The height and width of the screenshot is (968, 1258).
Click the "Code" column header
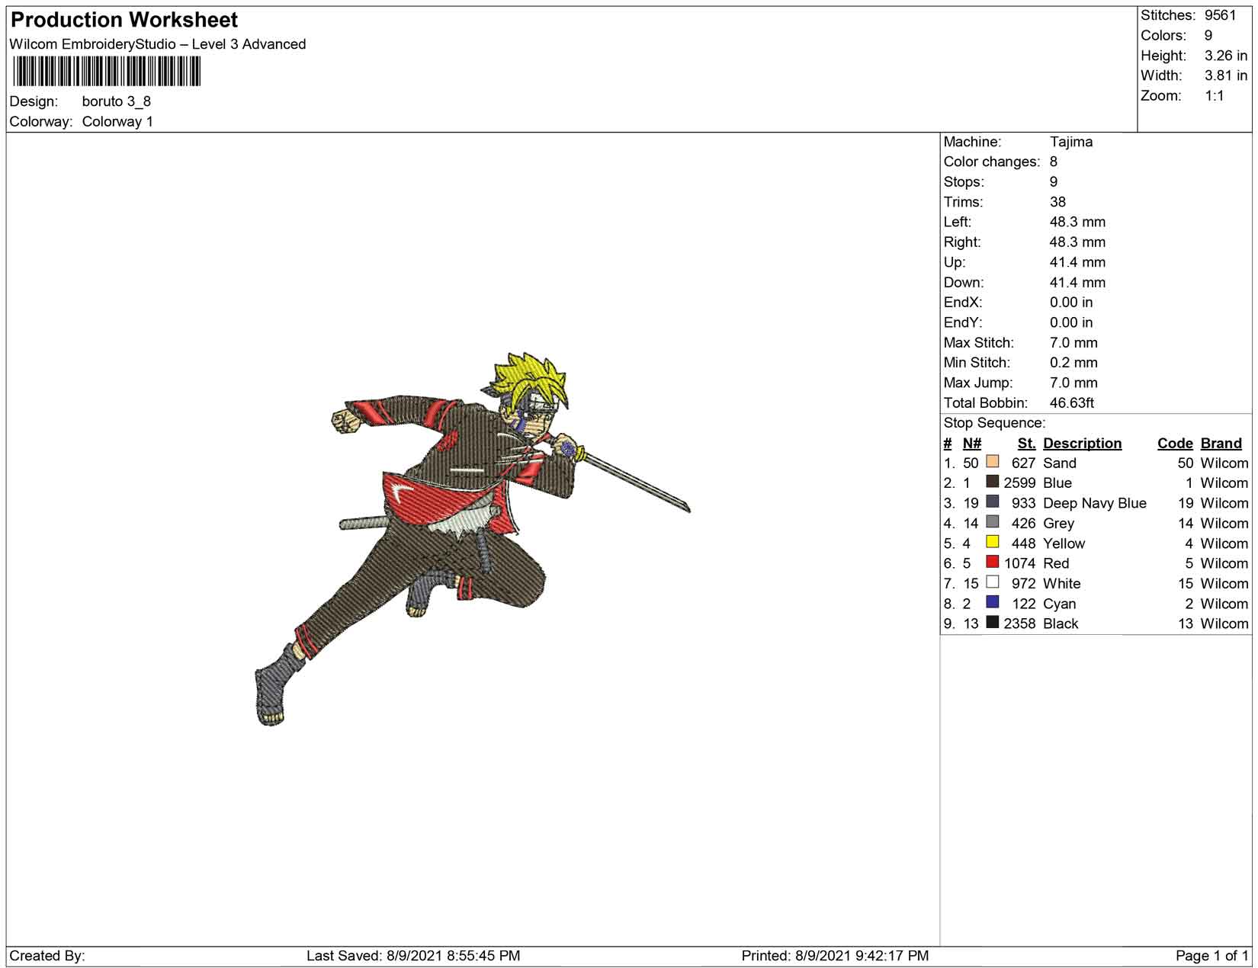(1175, 444)
